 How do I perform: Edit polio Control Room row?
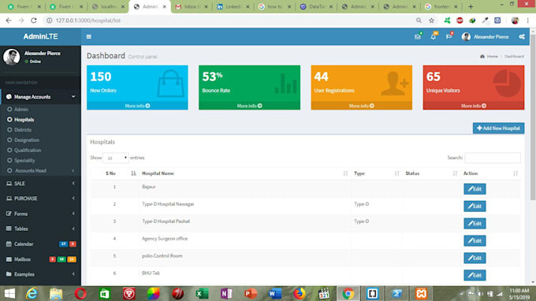tap(475, 258)
